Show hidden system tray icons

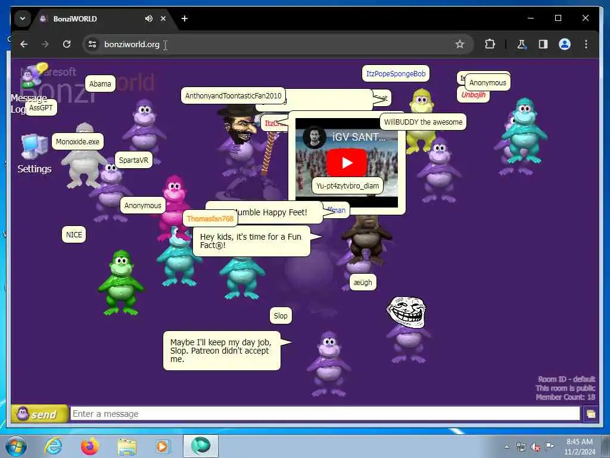click(506, 447)
